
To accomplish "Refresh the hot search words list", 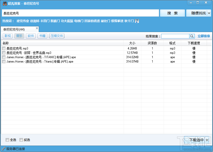I will (137, 21).
